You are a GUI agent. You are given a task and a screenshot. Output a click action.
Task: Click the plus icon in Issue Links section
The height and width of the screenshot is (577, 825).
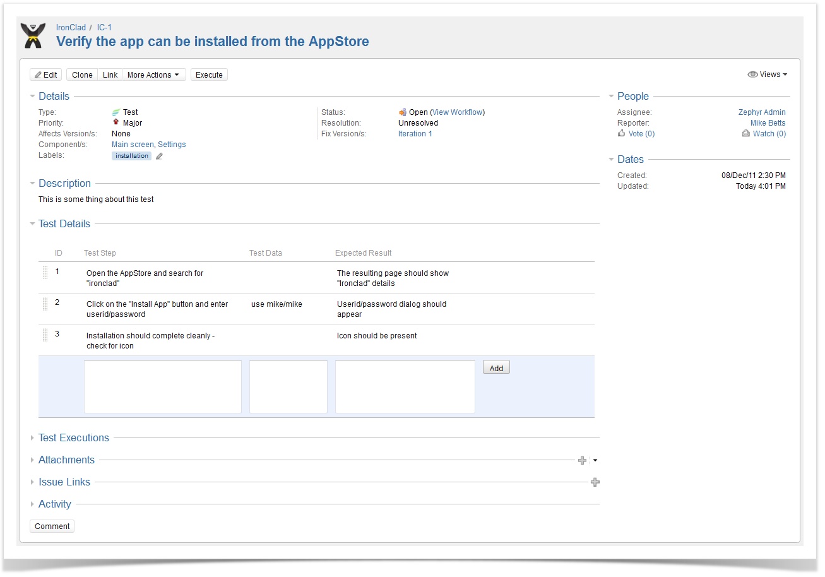point(595,482)
